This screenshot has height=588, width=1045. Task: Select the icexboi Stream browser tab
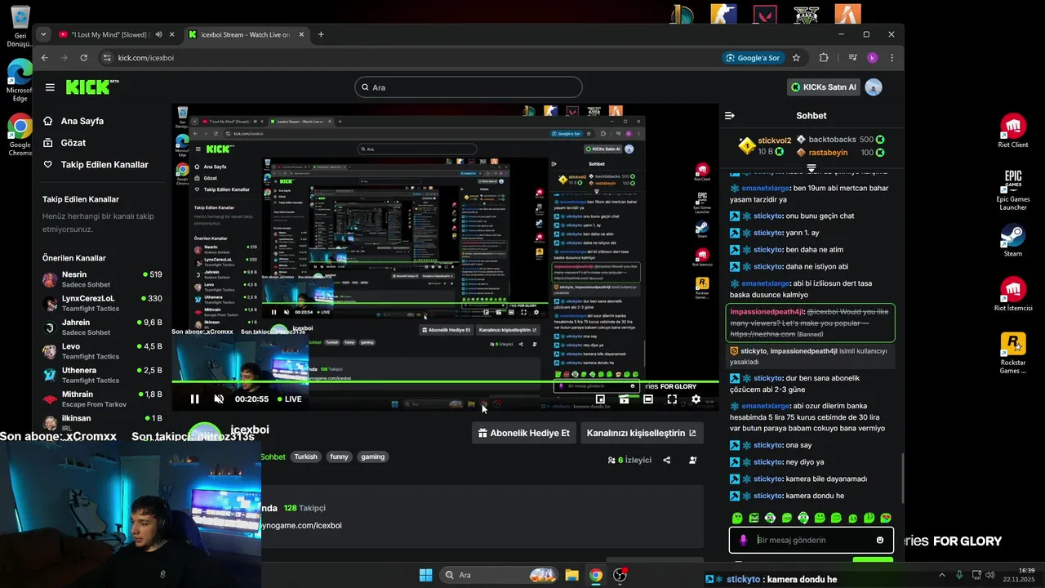[245, 34]
